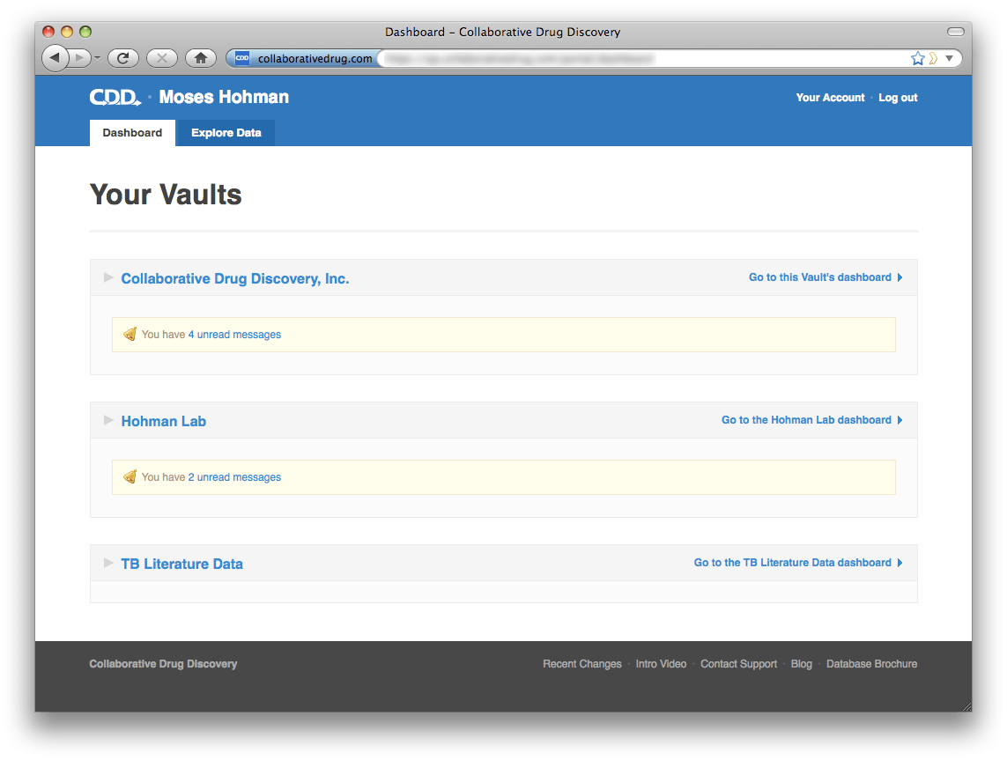This screenshot has width=1007, height=760.
Task: Click the toolbar toggle pill in title bar
Action: point(956,32)
